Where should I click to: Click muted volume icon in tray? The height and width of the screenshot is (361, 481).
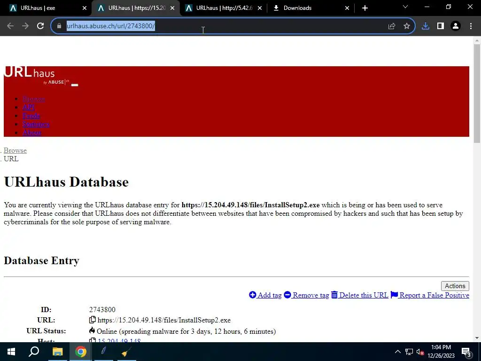[x=420, y=352]
